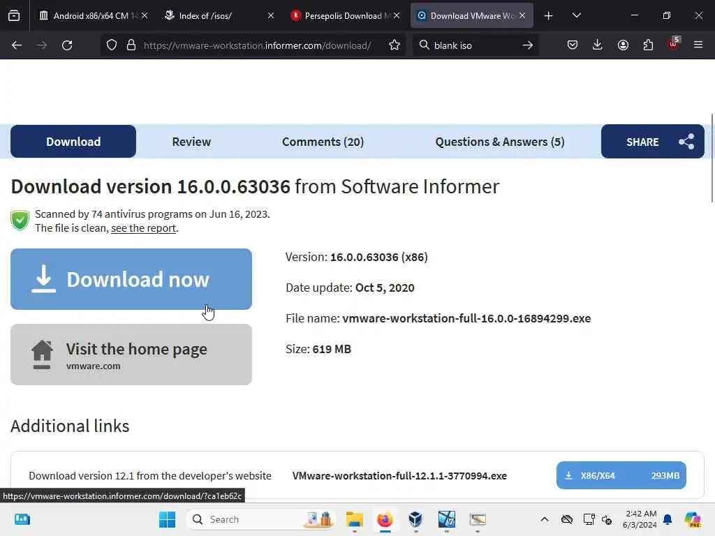Open 'see the report' link
Image resolution: width=715 pixels, height=536 pixels.
(143, 228)
